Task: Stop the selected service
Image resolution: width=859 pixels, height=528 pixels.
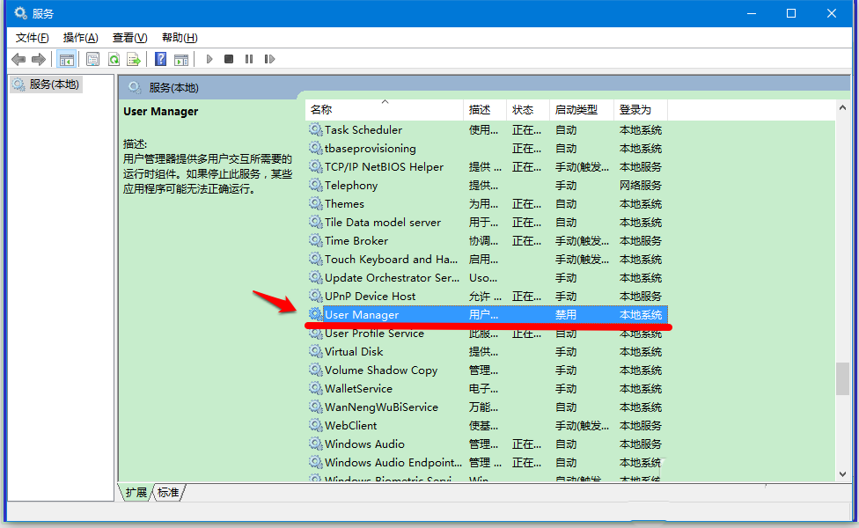Action: coord(228,58)
